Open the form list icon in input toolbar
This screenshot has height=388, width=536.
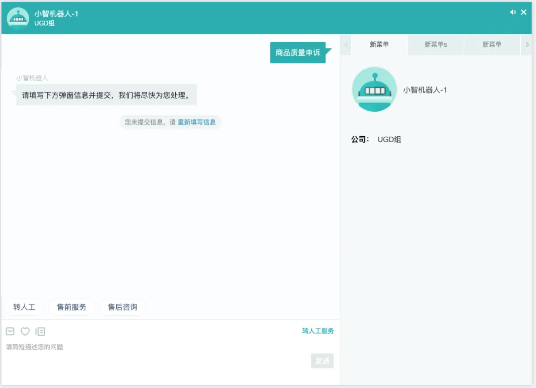[x=40, y=331]
